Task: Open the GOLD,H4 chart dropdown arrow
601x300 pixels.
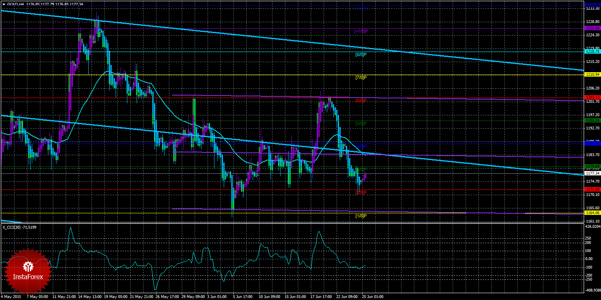Action: pos(4,4)
